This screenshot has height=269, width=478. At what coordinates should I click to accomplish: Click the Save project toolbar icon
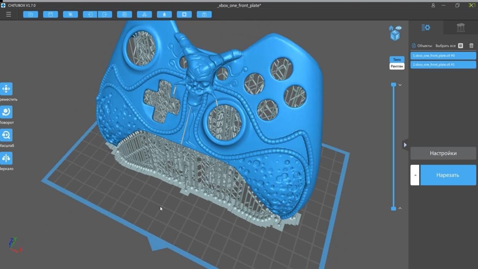pyautogui.click(x=51, y=14)
